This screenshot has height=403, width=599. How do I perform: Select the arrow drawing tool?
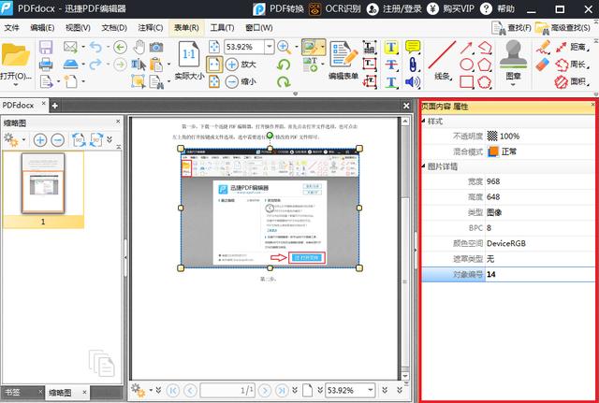466,48
